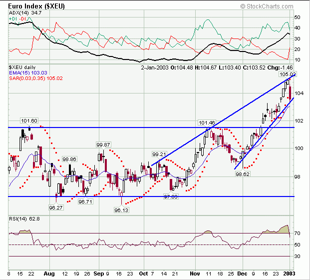Viewport: 310px width, 280px height.
Task: Click the RSI 30 axis level
Action: (298, 256)
